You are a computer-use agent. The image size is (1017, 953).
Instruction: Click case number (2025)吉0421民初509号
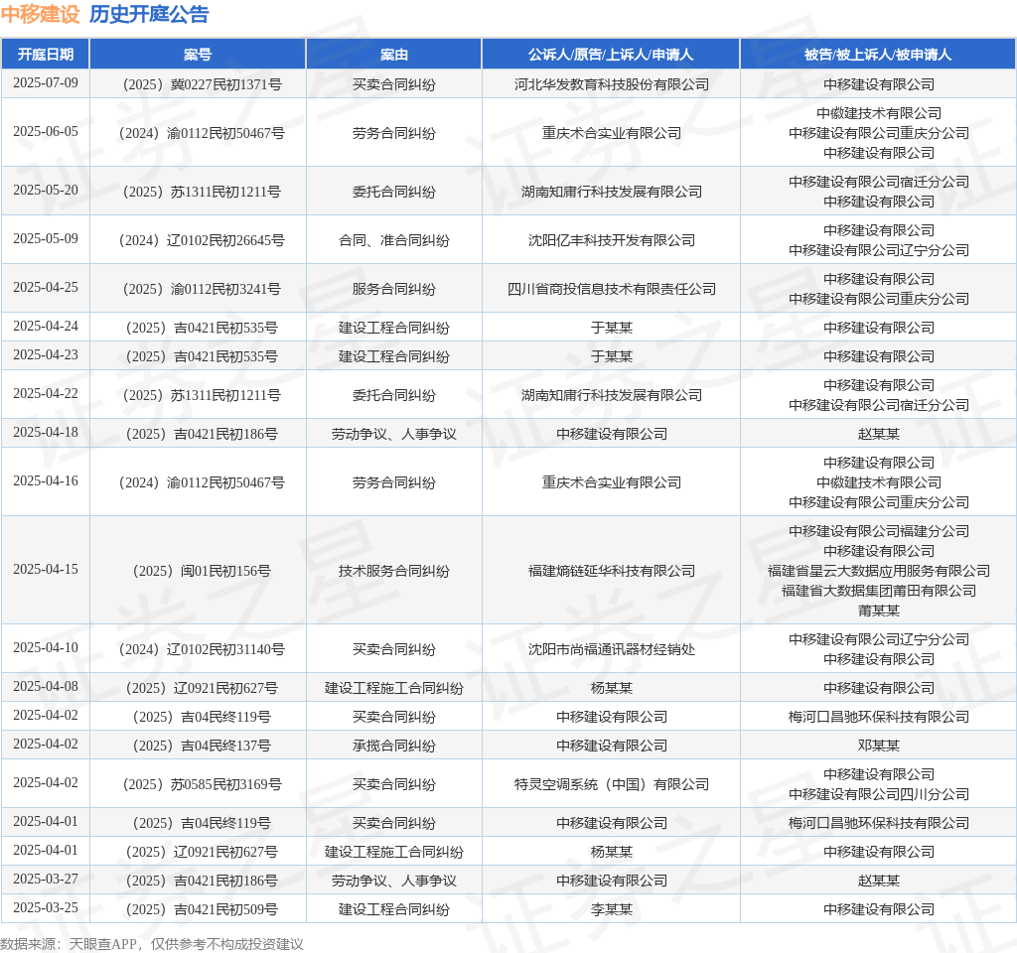202,910
